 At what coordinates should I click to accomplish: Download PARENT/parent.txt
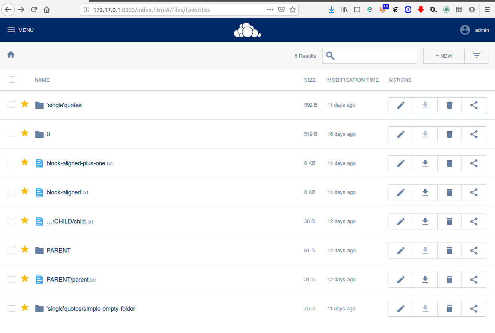click(425, 280)
